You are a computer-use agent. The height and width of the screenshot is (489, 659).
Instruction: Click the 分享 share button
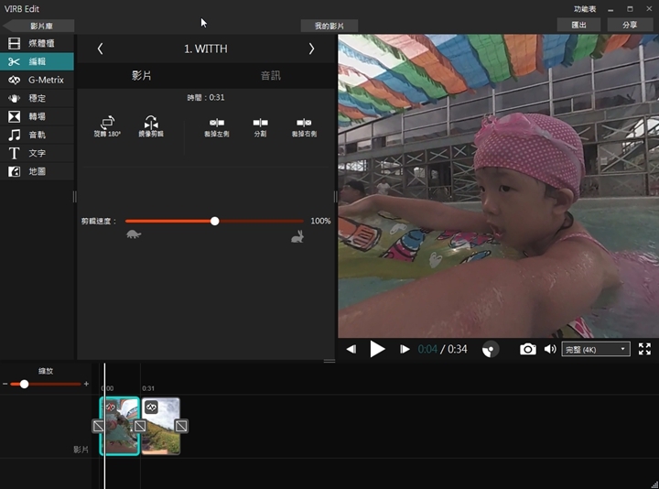coord(630,25)
